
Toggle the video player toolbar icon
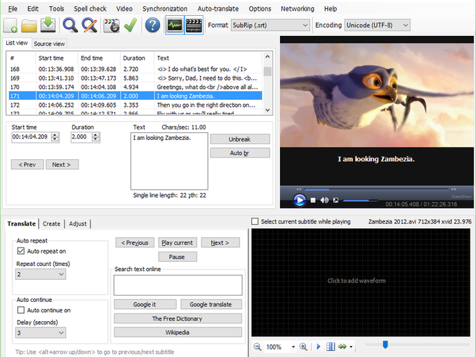coord(194,25)
